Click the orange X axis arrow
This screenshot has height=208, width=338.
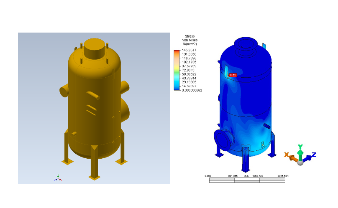tap(290, 157)
